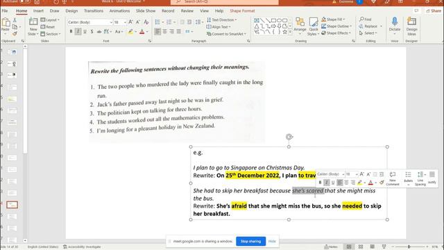Toggle Italic in the ribbon
Screen dimensions: 444x250
pyautogui.click(x=78, y=31)
